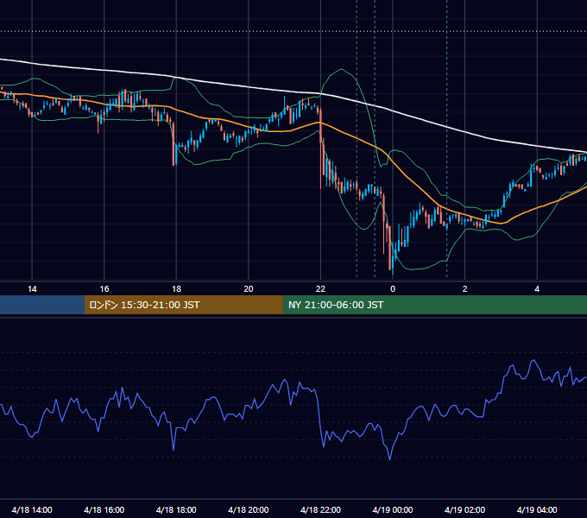
Task: Click the 0 hour label on price chart
Action: pos(393,289)
